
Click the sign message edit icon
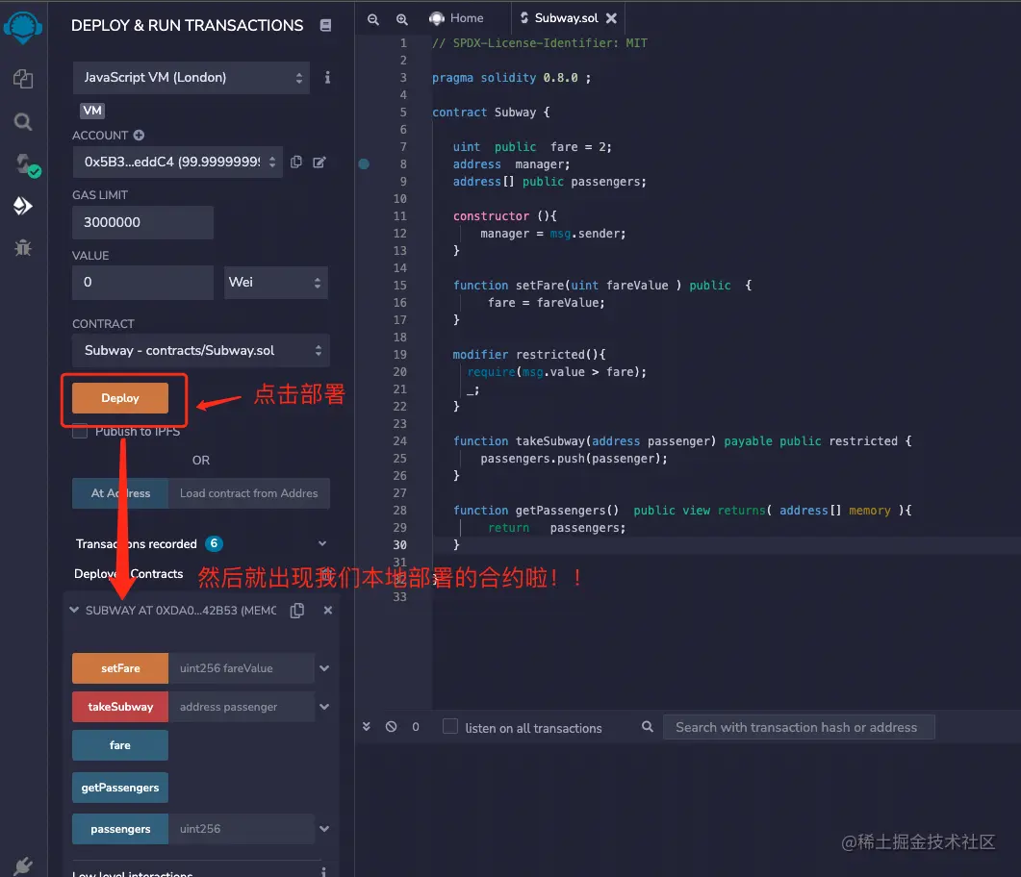[319, 162]
